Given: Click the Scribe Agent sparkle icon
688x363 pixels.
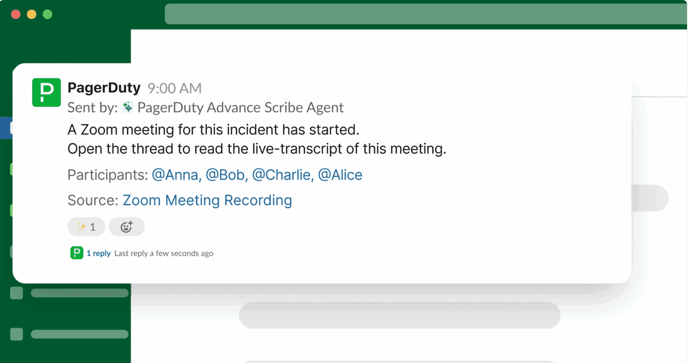Looking at the screenshot, I should (x=127, y=107).
